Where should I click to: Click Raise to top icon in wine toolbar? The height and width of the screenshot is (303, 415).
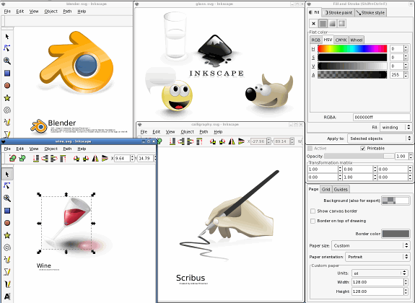coord(63,158)
